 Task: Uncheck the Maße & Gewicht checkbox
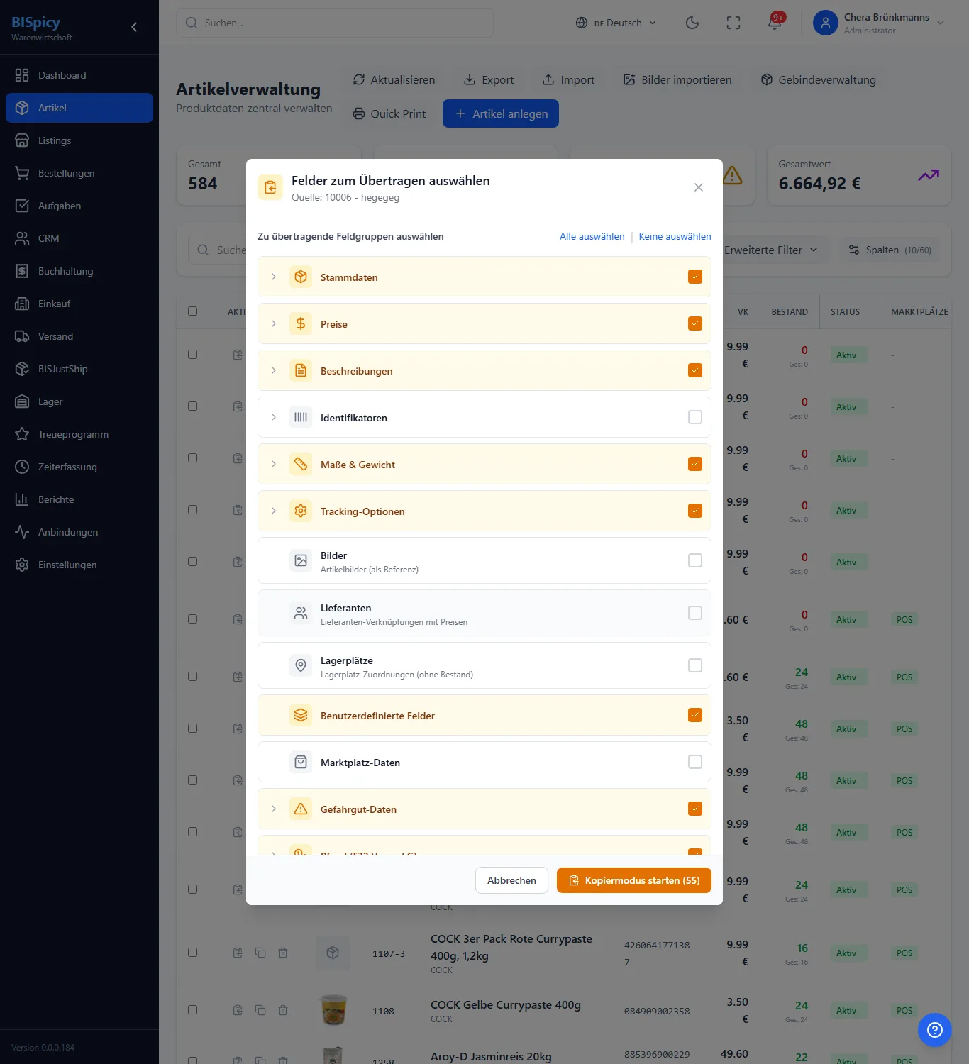(x=695, y=464)
